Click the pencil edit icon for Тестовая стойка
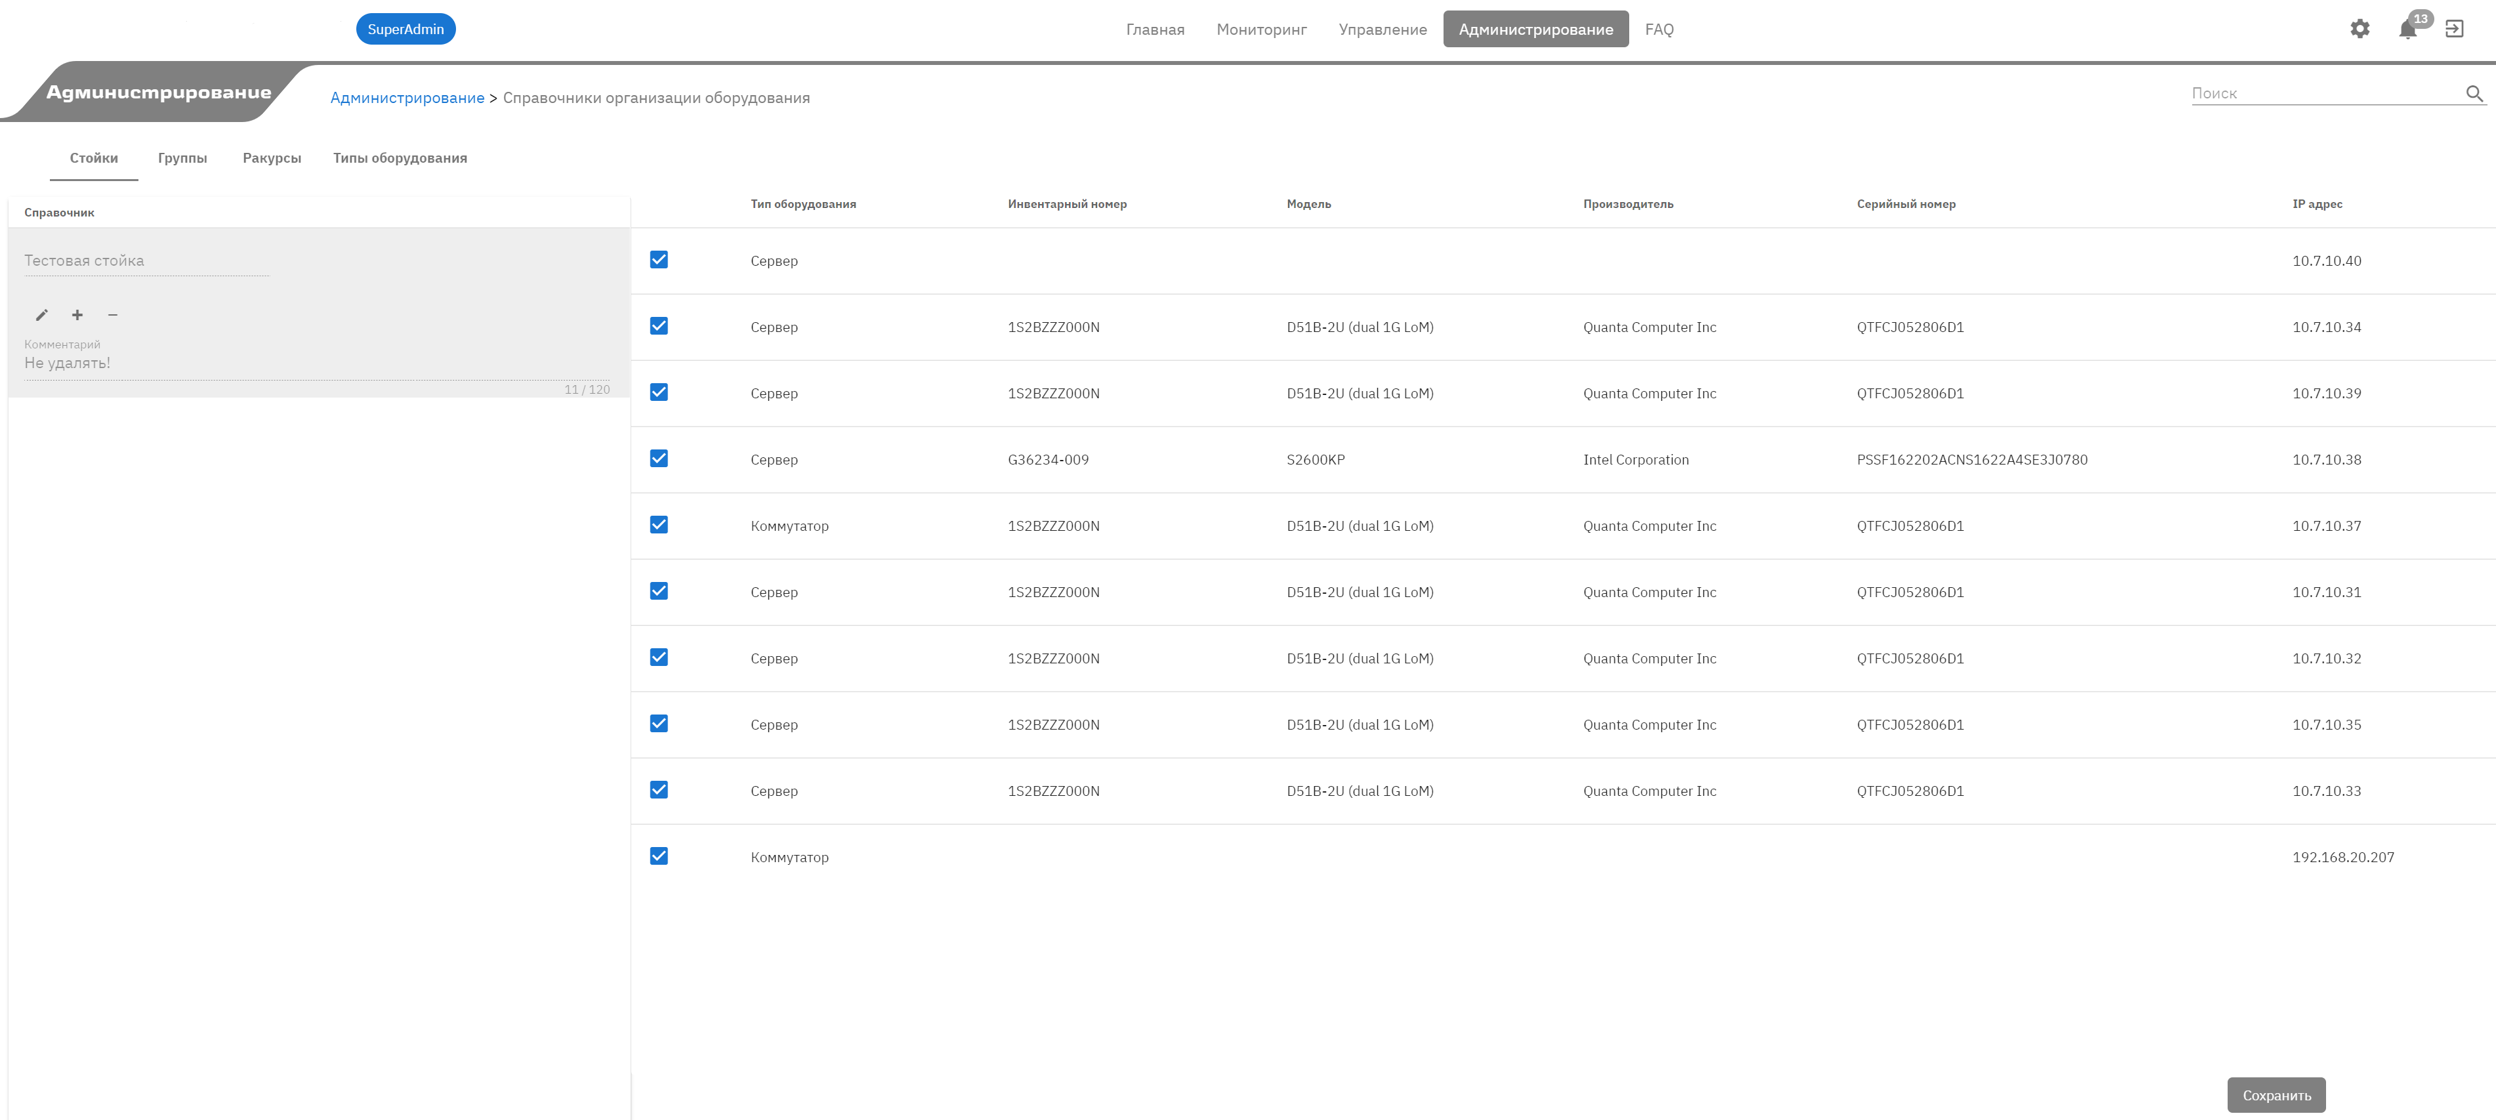2496x1120 pixels. (41, 315)
